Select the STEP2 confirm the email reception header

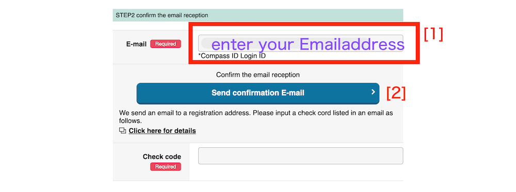click(x=257, y=15)
